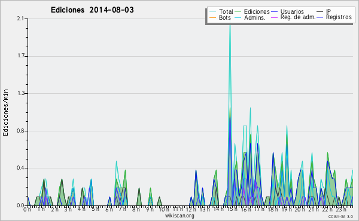Click the '0.8' y-axis value
The image size is (359, 221).
click(x=20, y=131)
